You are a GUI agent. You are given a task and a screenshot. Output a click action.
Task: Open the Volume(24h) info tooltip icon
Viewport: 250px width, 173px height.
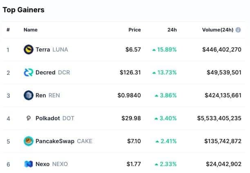point(238,30)
